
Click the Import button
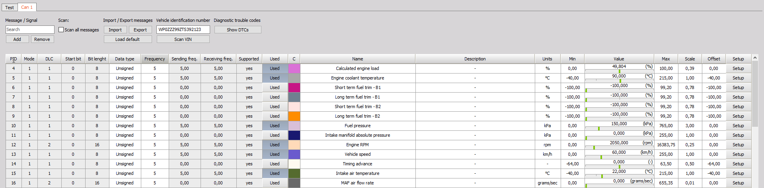coord(115,30)
